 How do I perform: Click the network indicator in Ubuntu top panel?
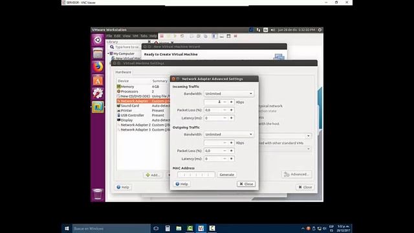click(x=259, y=30)
